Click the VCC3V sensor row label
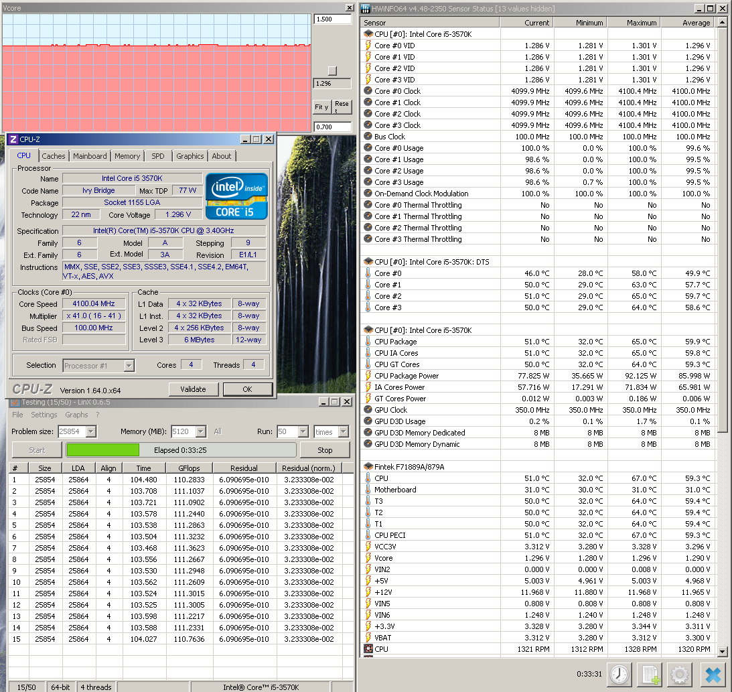Screen dimensions: 732x692 coord(385,547)
